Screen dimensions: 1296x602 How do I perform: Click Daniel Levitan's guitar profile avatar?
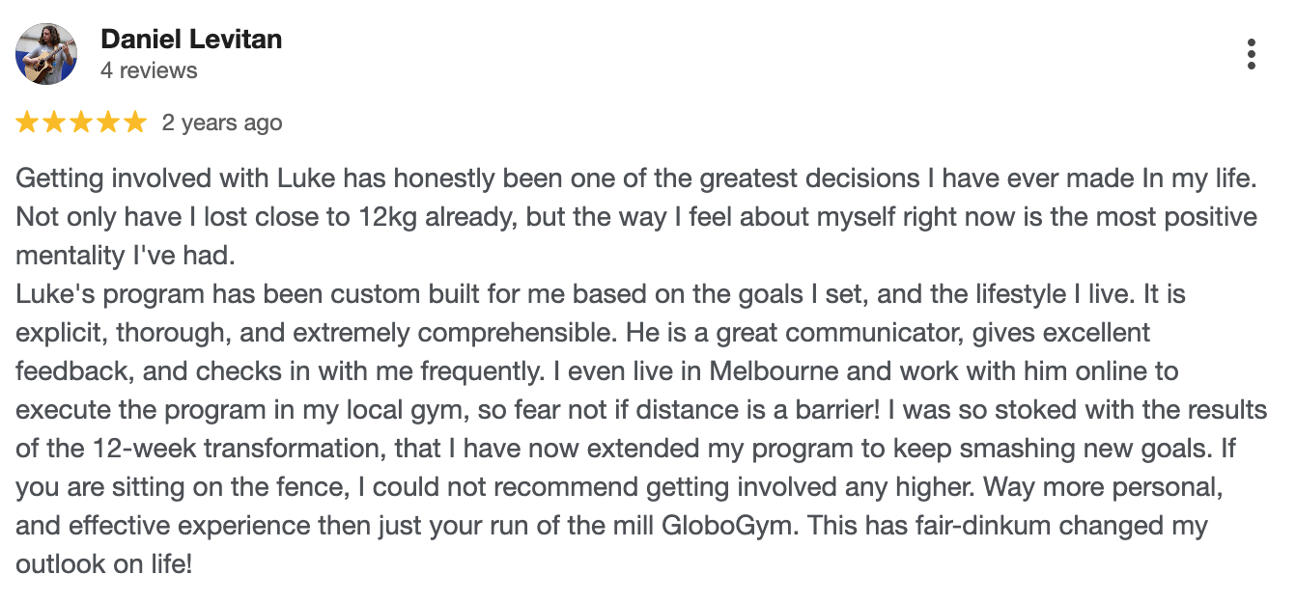(x=46, y=54)
